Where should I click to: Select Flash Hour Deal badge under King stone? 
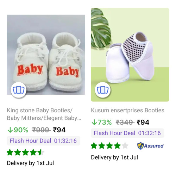43,141
